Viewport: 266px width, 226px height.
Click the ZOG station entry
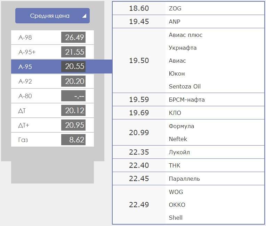coord(175,8)
